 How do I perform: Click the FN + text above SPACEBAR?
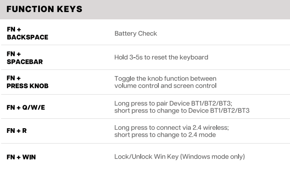14,54
